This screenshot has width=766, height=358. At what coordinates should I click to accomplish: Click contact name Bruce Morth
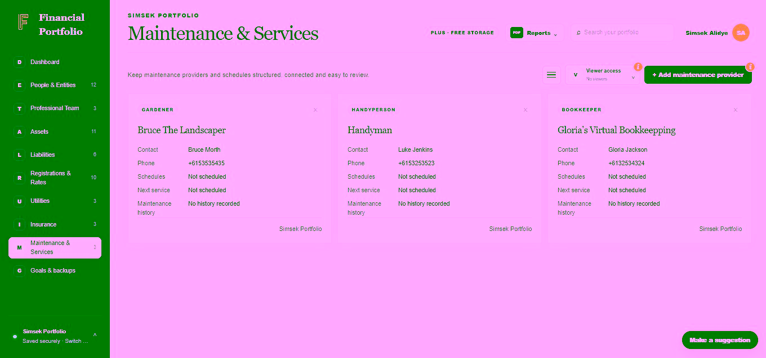coord(204,150)
